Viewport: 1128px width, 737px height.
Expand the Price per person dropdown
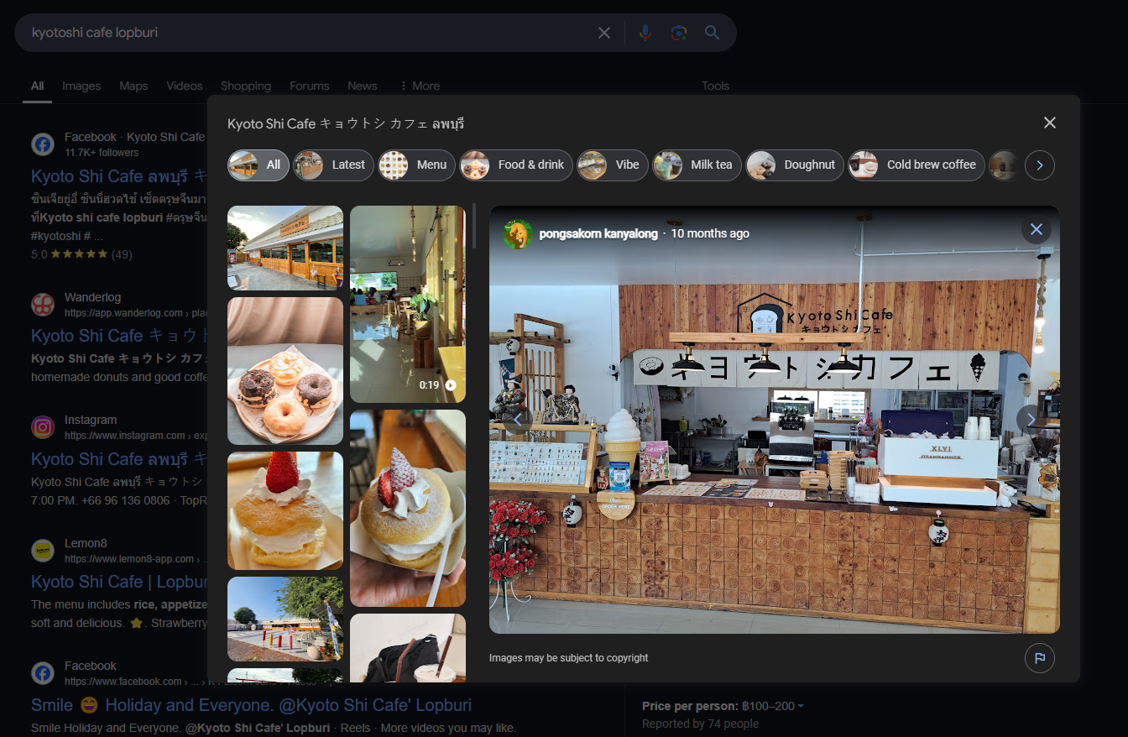coord(800,706)
